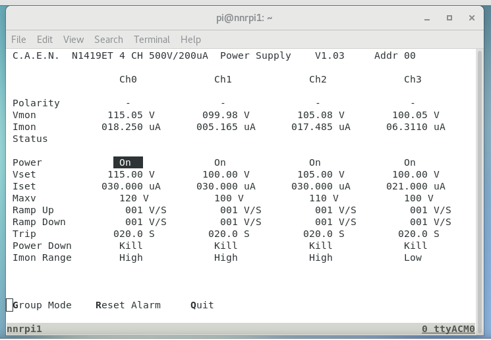Open the Help menu
This screenshot has height=340, width=491.
pos(190,40)
